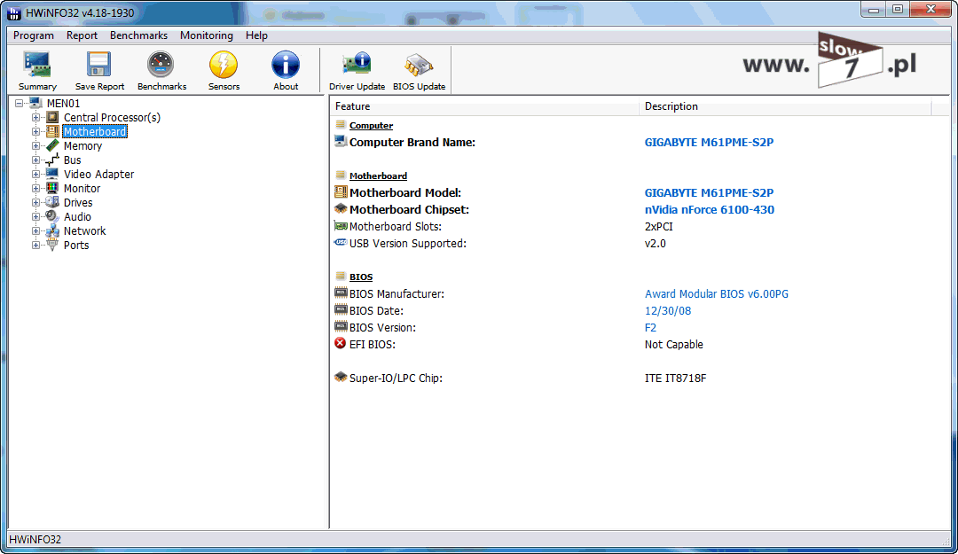This screenshot has width=958, height=554.
Task: Launch the Benchmarks gauge icon
Action: (x=161, y=65)
